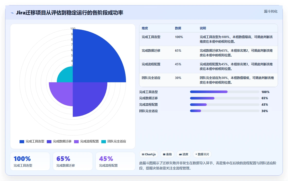Click description starting 完成数据迁移为65%
Screen dimensions: 288x181
click(236, 53)
